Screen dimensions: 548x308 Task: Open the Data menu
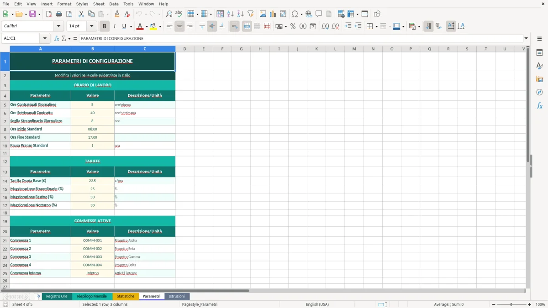(114, 4)
